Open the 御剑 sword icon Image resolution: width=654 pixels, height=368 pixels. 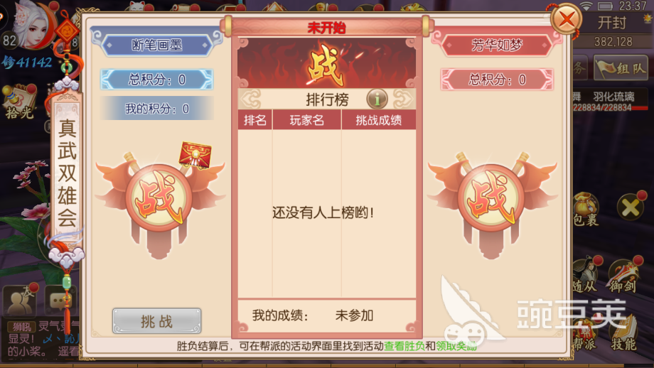coord(622,275)
